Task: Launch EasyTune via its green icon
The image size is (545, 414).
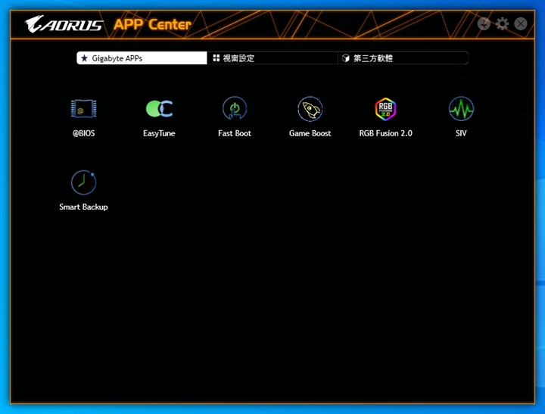Action: 159,109
